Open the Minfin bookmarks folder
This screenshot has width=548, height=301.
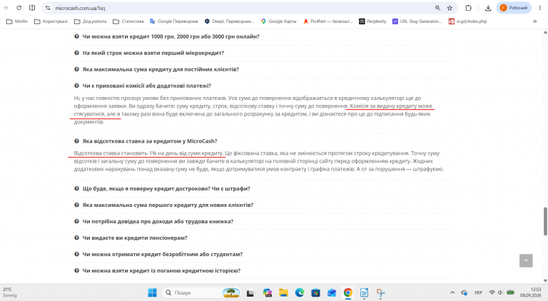click(17, 21)
